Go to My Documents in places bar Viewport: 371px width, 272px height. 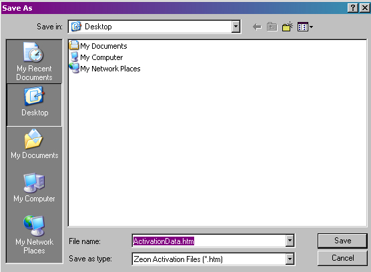pyautogui.click(x=34, y=144)
